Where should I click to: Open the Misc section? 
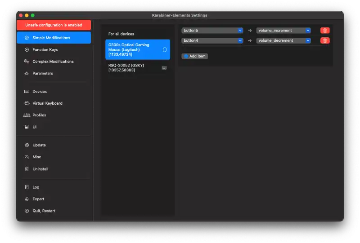[x=54, y=157]
